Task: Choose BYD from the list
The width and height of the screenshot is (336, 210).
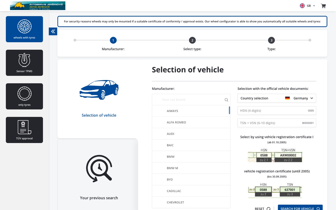Action: pos(191,180)
